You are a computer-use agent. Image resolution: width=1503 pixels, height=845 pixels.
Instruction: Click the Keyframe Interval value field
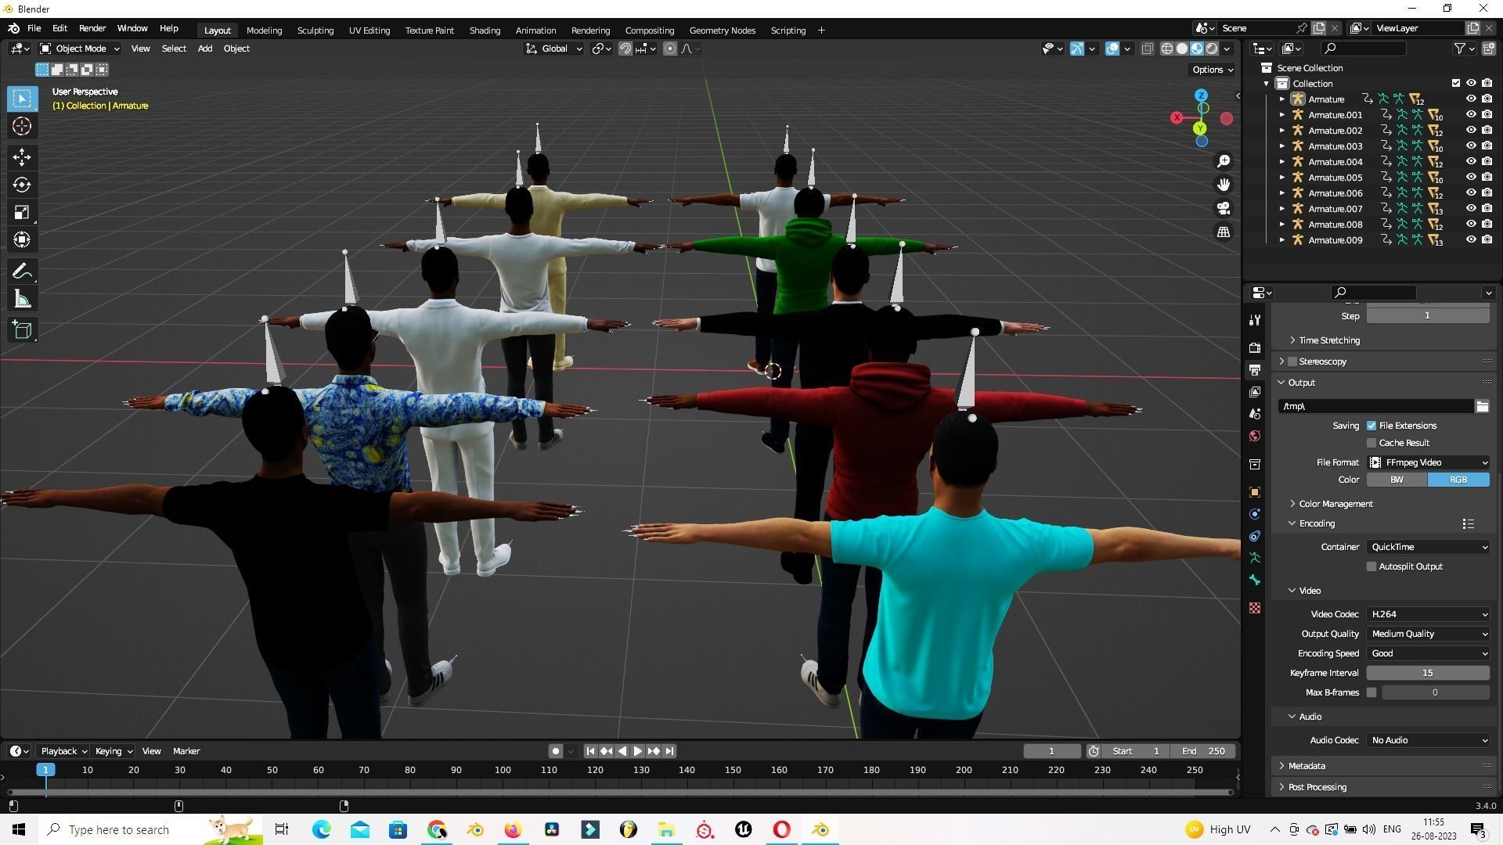click(x=1428, y=673)
